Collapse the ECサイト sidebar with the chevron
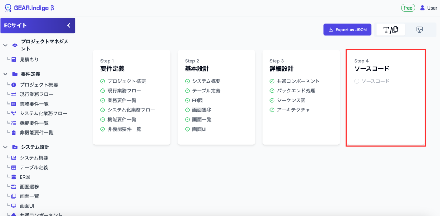Viewport: 440px width, 216px height. click(x=69, y=26)
